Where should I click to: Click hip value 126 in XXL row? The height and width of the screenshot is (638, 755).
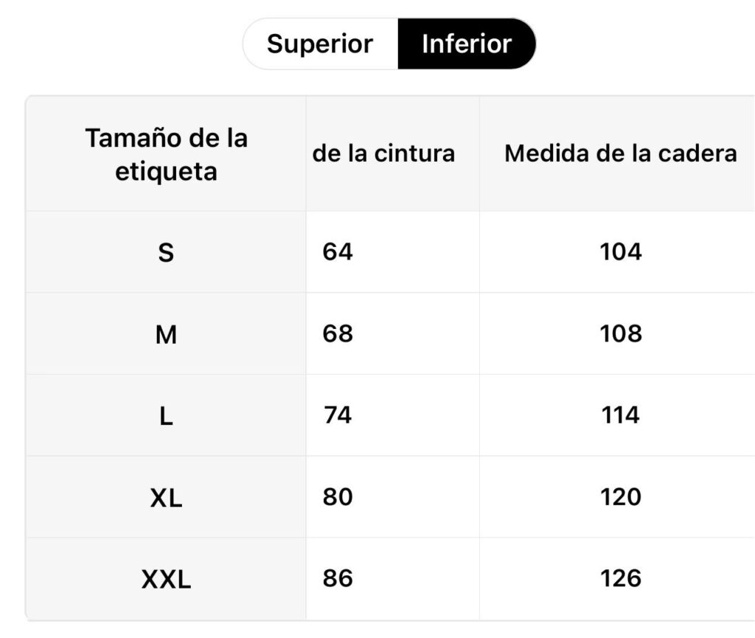pos(621,578)
